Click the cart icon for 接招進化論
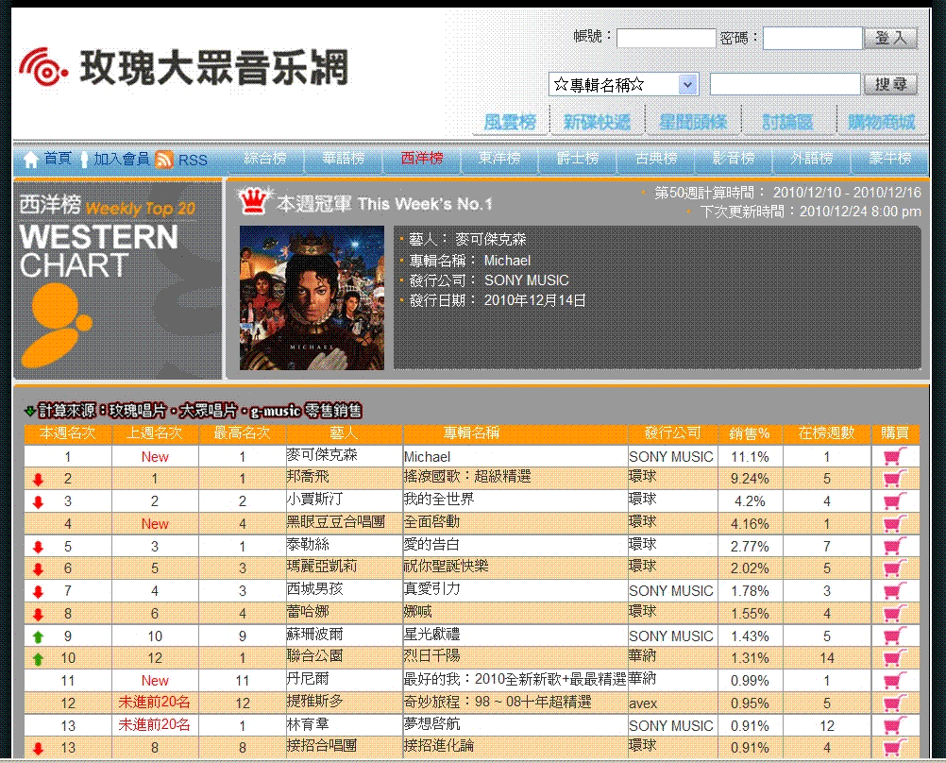The height and width of the screenshot is (763, 946). point(895,747)
